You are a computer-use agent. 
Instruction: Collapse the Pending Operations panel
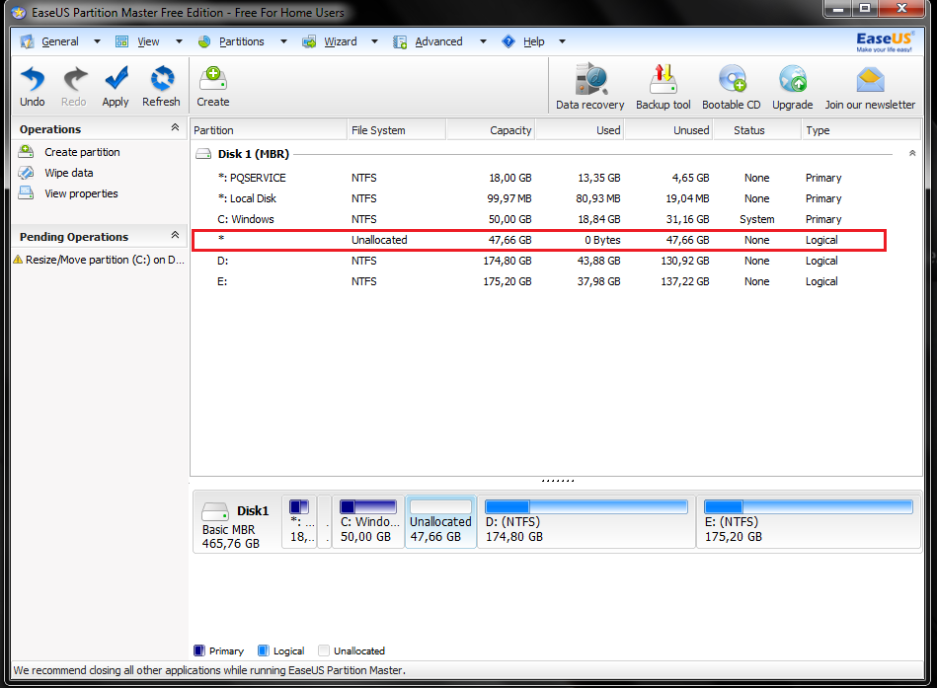175,236
